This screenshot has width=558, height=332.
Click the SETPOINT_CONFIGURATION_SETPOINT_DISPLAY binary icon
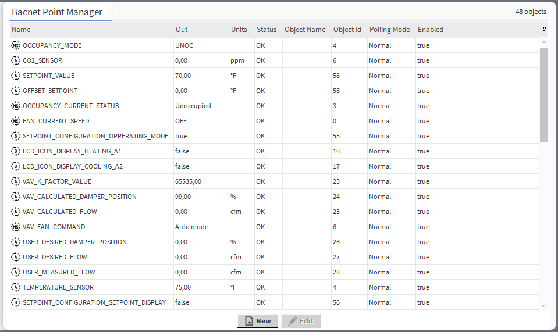(16, 302)
